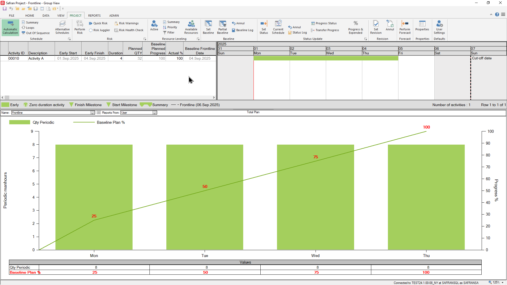507x285 pixels.
Task: Open the Properties ribbon button
Action: (422, 26)
